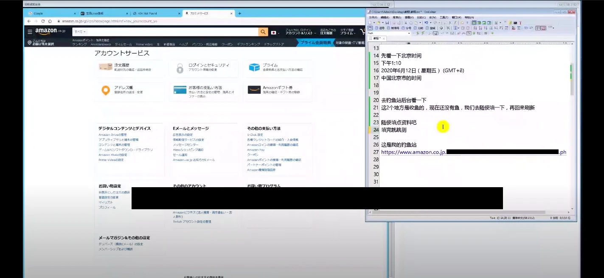The height and width of the screenshot is (278, 604).
Task: Click the Save disk icon in EmEditor
Action: pos(387,22)
